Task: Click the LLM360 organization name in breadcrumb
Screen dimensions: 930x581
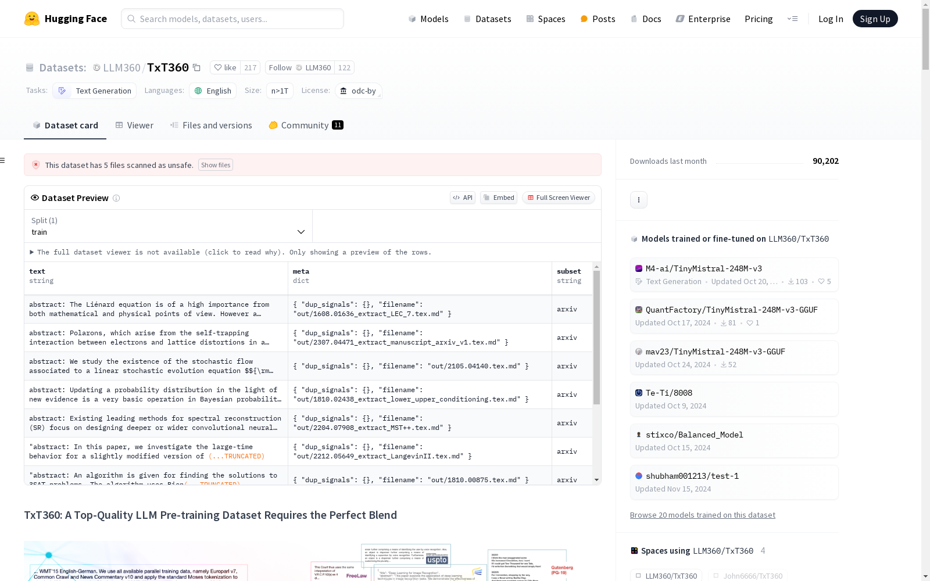Action: (x=121, y=67)
